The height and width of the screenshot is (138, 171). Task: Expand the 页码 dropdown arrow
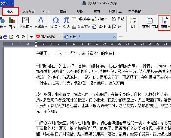(169, 27)
